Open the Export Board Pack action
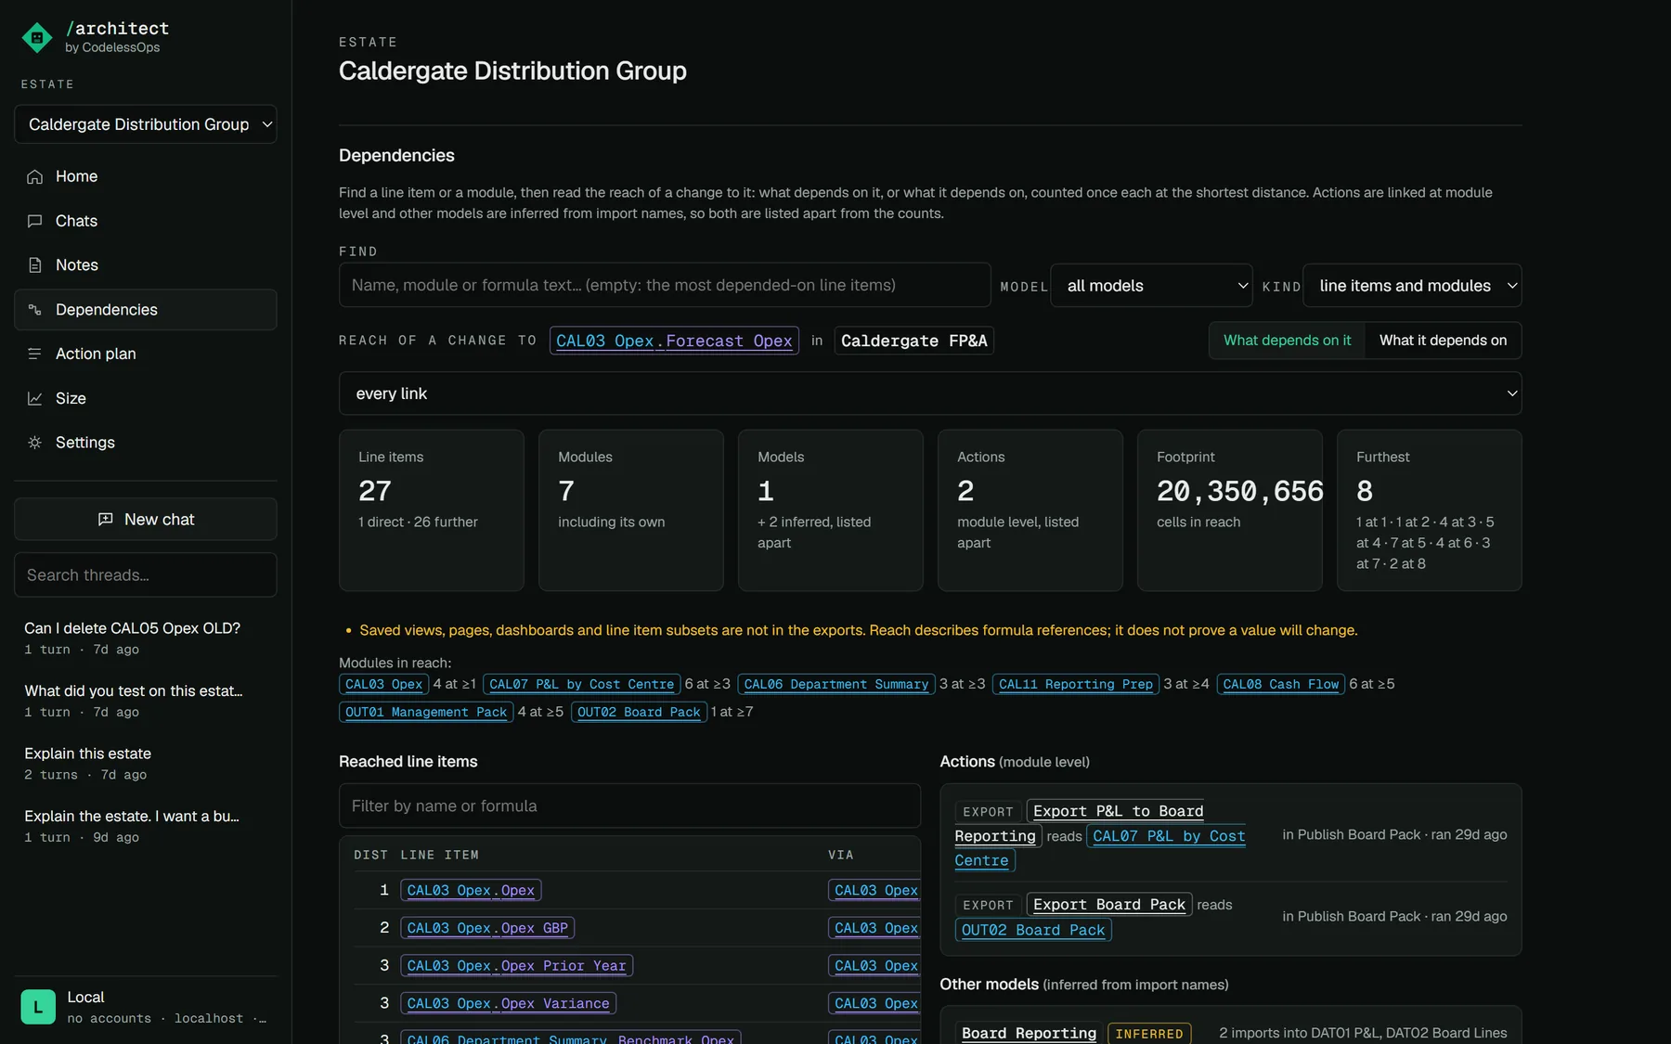 (x=1109, y=904)
